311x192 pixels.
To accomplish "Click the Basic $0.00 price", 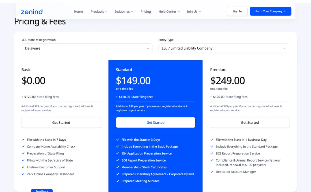I will pyautogui.click(x=33, y=80).
